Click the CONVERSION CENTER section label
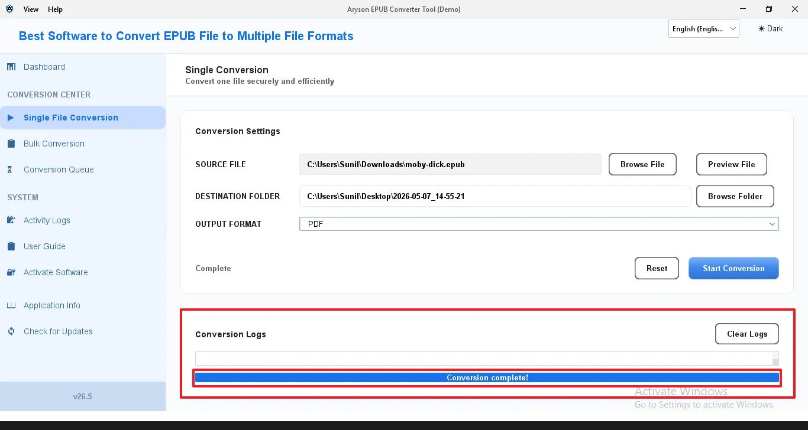808x430 pixels. 49,95
